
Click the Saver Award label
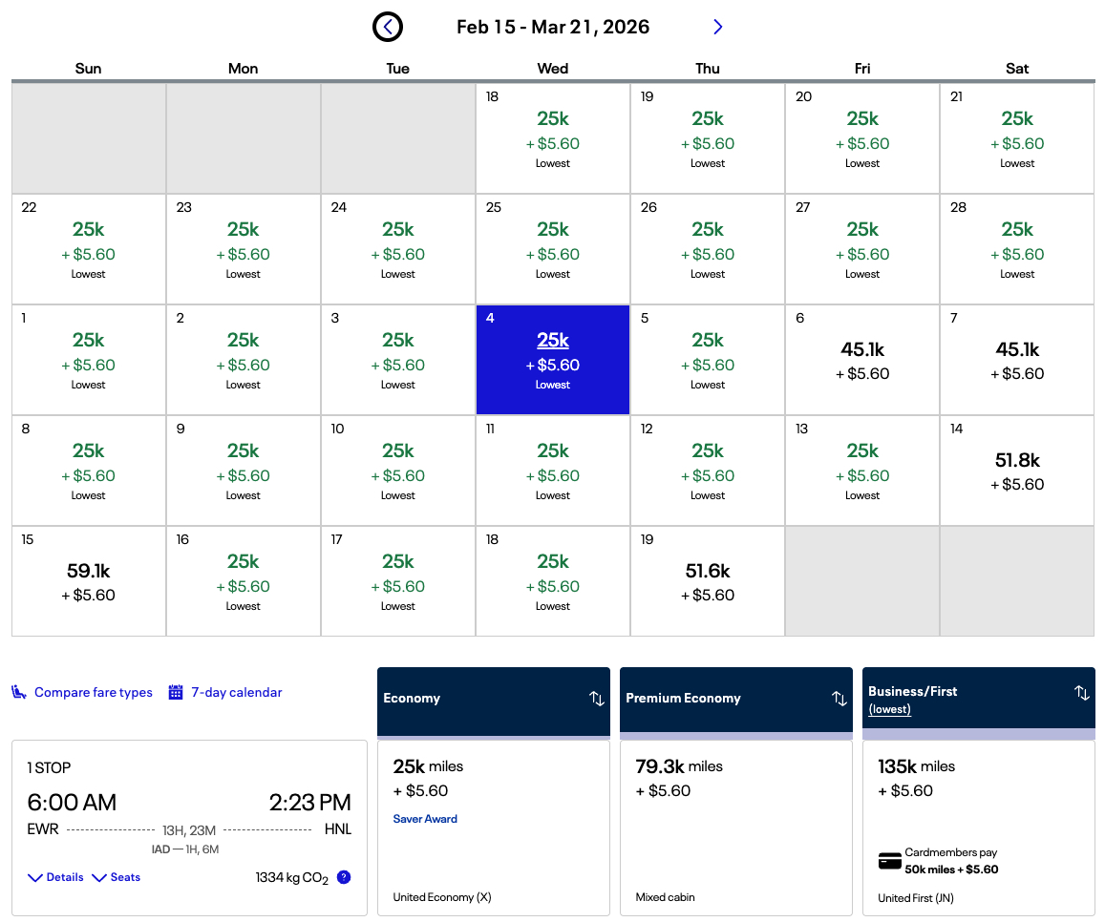425,819
